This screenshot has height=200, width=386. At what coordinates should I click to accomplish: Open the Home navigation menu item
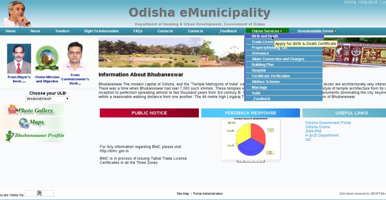tap(10, 31)
